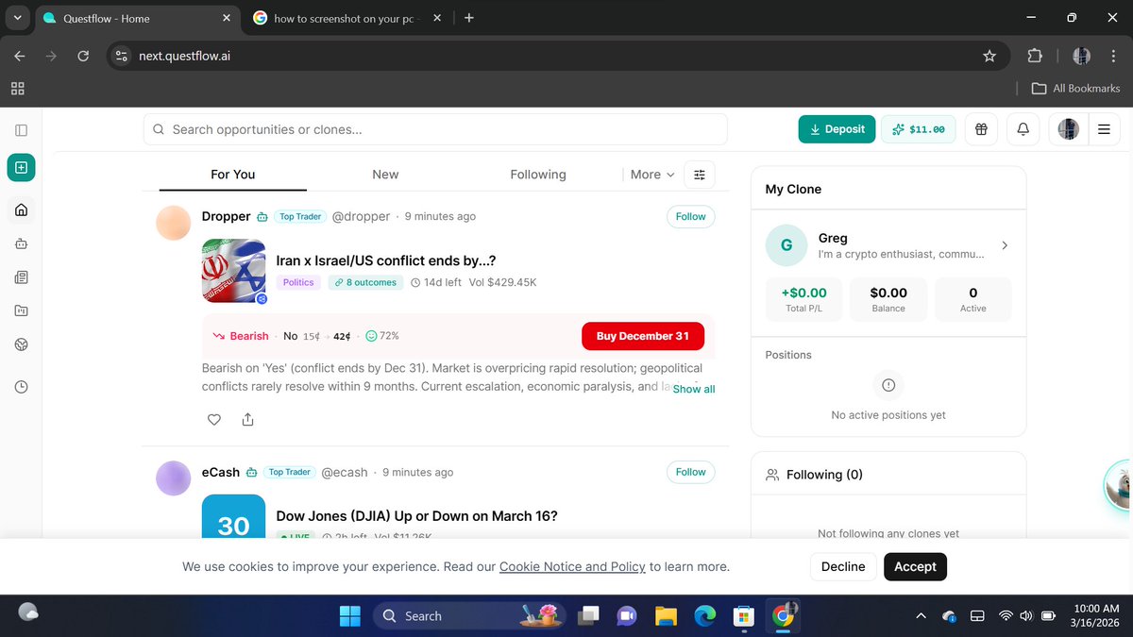Open File Explorer from the taskbar
1133x637 pixels.
coord(666,616)
